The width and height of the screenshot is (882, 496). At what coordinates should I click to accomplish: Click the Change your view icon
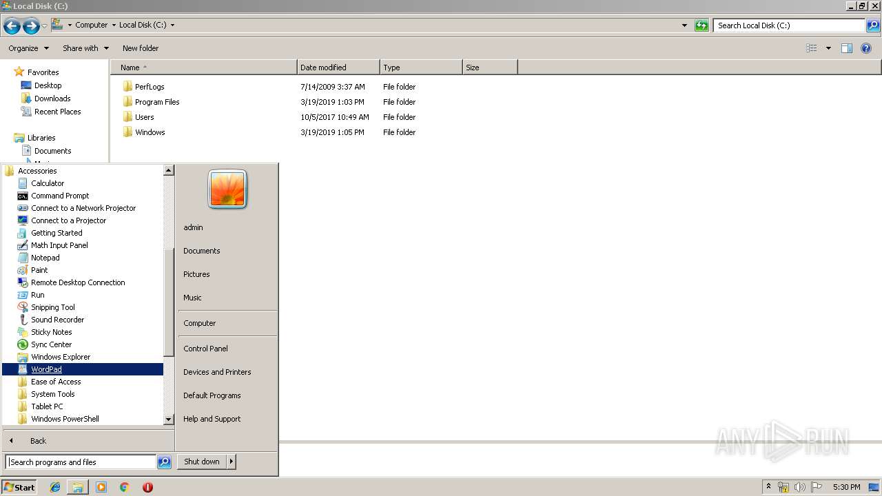click(812, 48)
